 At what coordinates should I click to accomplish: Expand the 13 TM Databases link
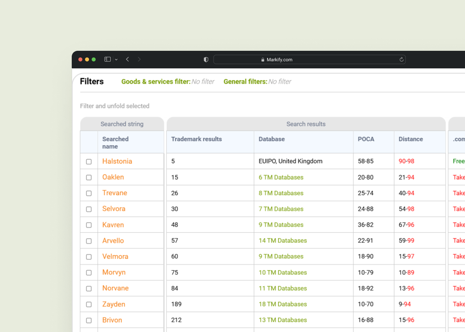click(x=283, y=320)
